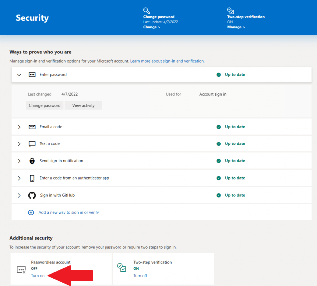The image size is (317, 286).
Task: Click the Email a code label
Action: pyautogui.click(x=51, y=127)
